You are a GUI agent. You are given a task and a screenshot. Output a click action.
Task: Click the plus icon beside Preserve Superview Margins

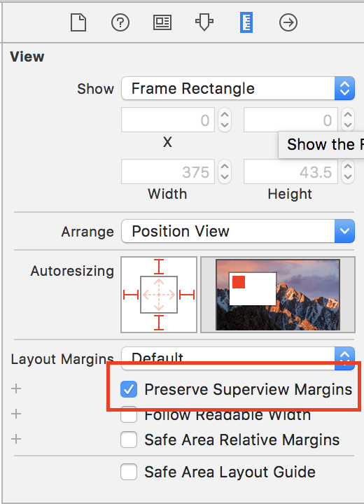point(16,389)
